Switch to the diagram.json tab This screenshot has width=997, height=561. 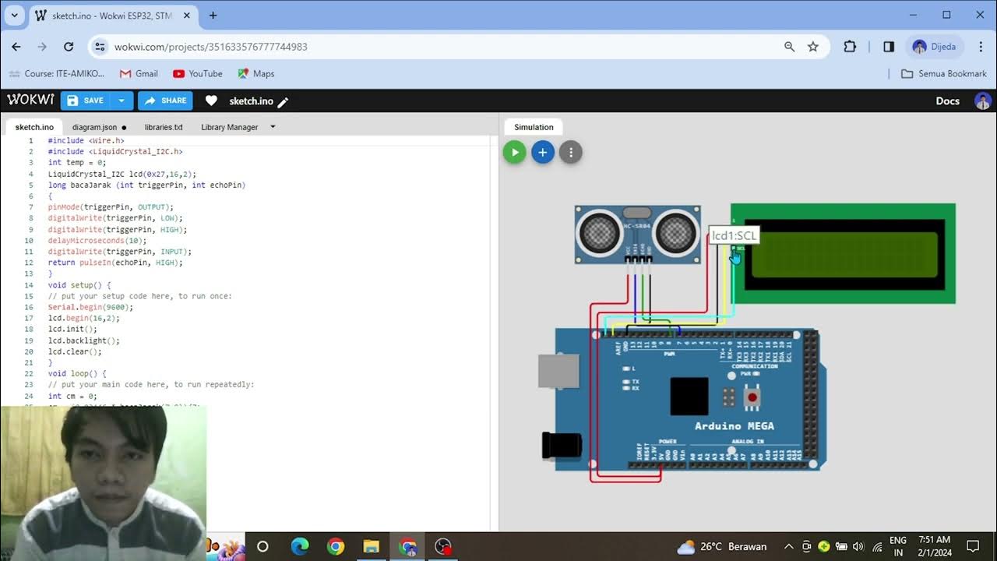99,127
